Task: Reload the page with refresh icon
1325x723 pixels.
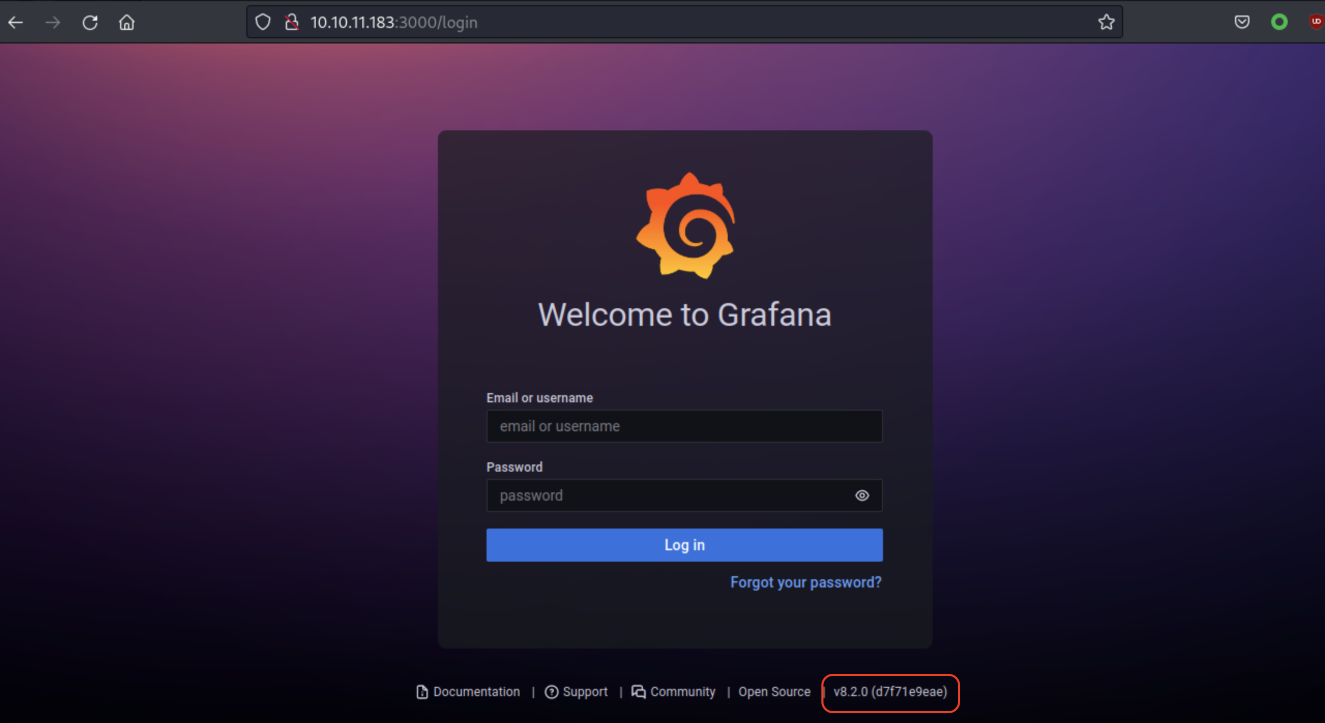Action: [x=90, y=22]
